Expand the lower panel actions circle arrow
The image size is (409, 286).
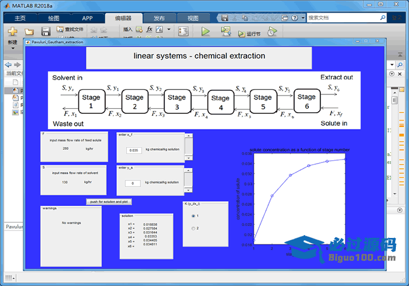pyautogui.click(x=400, y=210)
